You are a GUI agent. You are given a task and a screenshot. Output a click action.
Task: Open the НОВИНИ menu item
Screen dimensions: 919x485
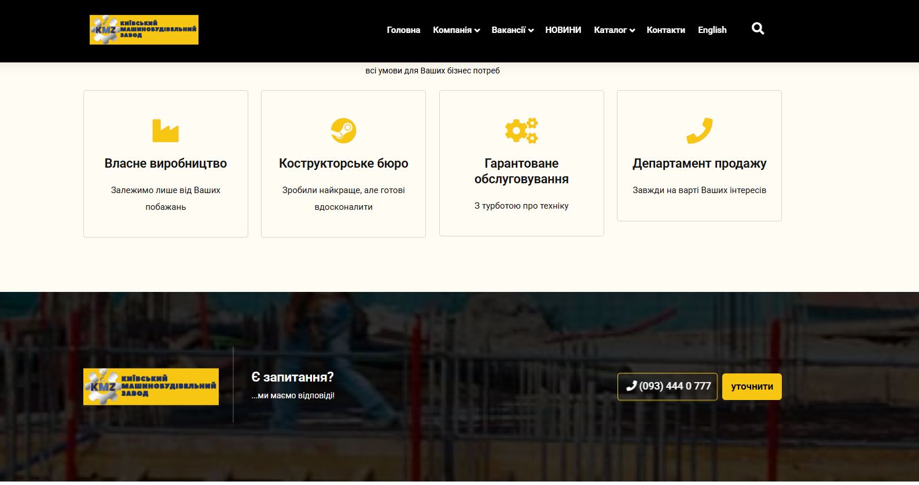pyautogui.click(x=563, y=30)
